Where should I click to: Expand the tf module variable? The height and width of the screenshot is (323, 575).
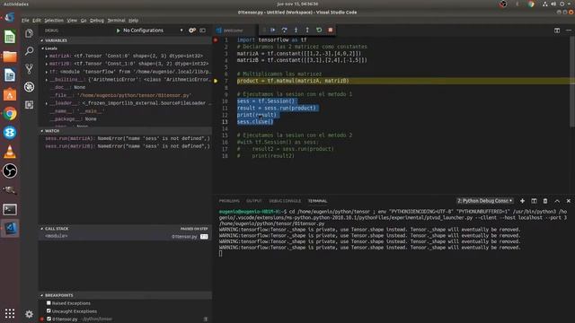click(x=47, y=72)
